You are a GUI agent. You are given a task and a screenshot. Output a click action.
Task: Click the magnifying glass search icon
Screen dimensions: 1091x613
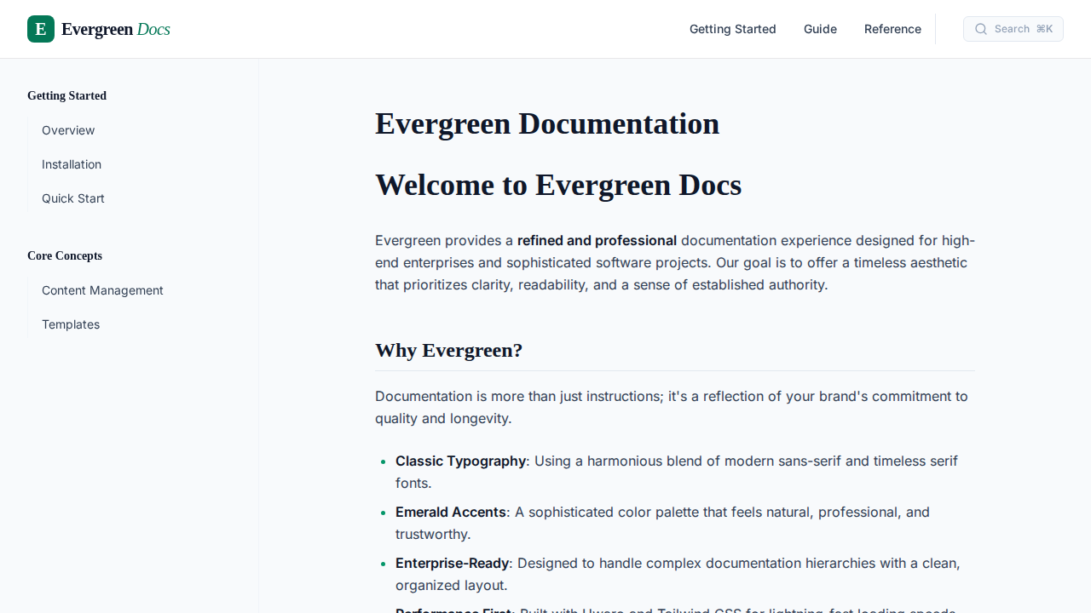(981, 28)
